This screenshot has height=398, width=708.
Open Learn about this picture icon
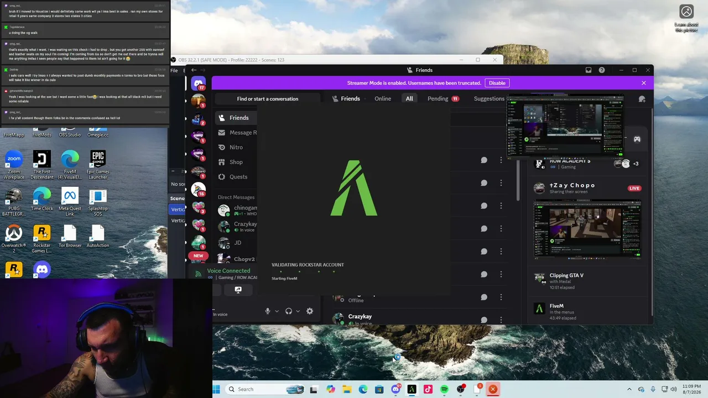pyautogui.click(x=686, y=19)
